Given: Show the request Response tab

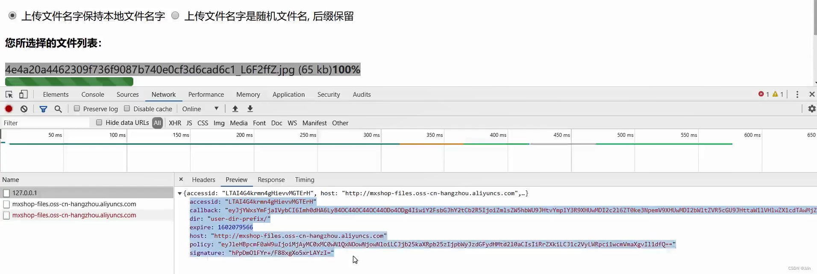Looking at the screenshot, I should point(271,180).
